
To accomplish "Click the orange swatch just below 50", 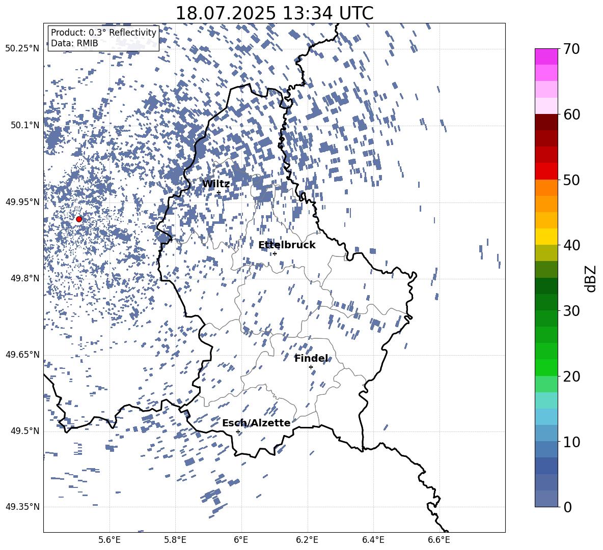I will coord(546,188).
